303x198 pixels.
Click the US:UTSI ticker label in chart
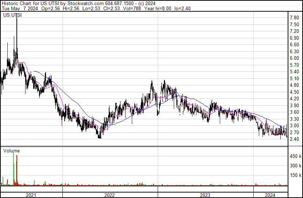(12, 15)
